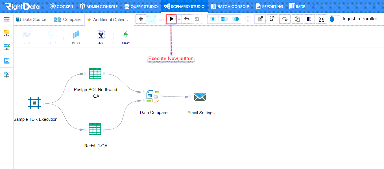Screen dimensions: 384x169
Task: Click the overlapping pages copy icon
Action: coord(297,19)
